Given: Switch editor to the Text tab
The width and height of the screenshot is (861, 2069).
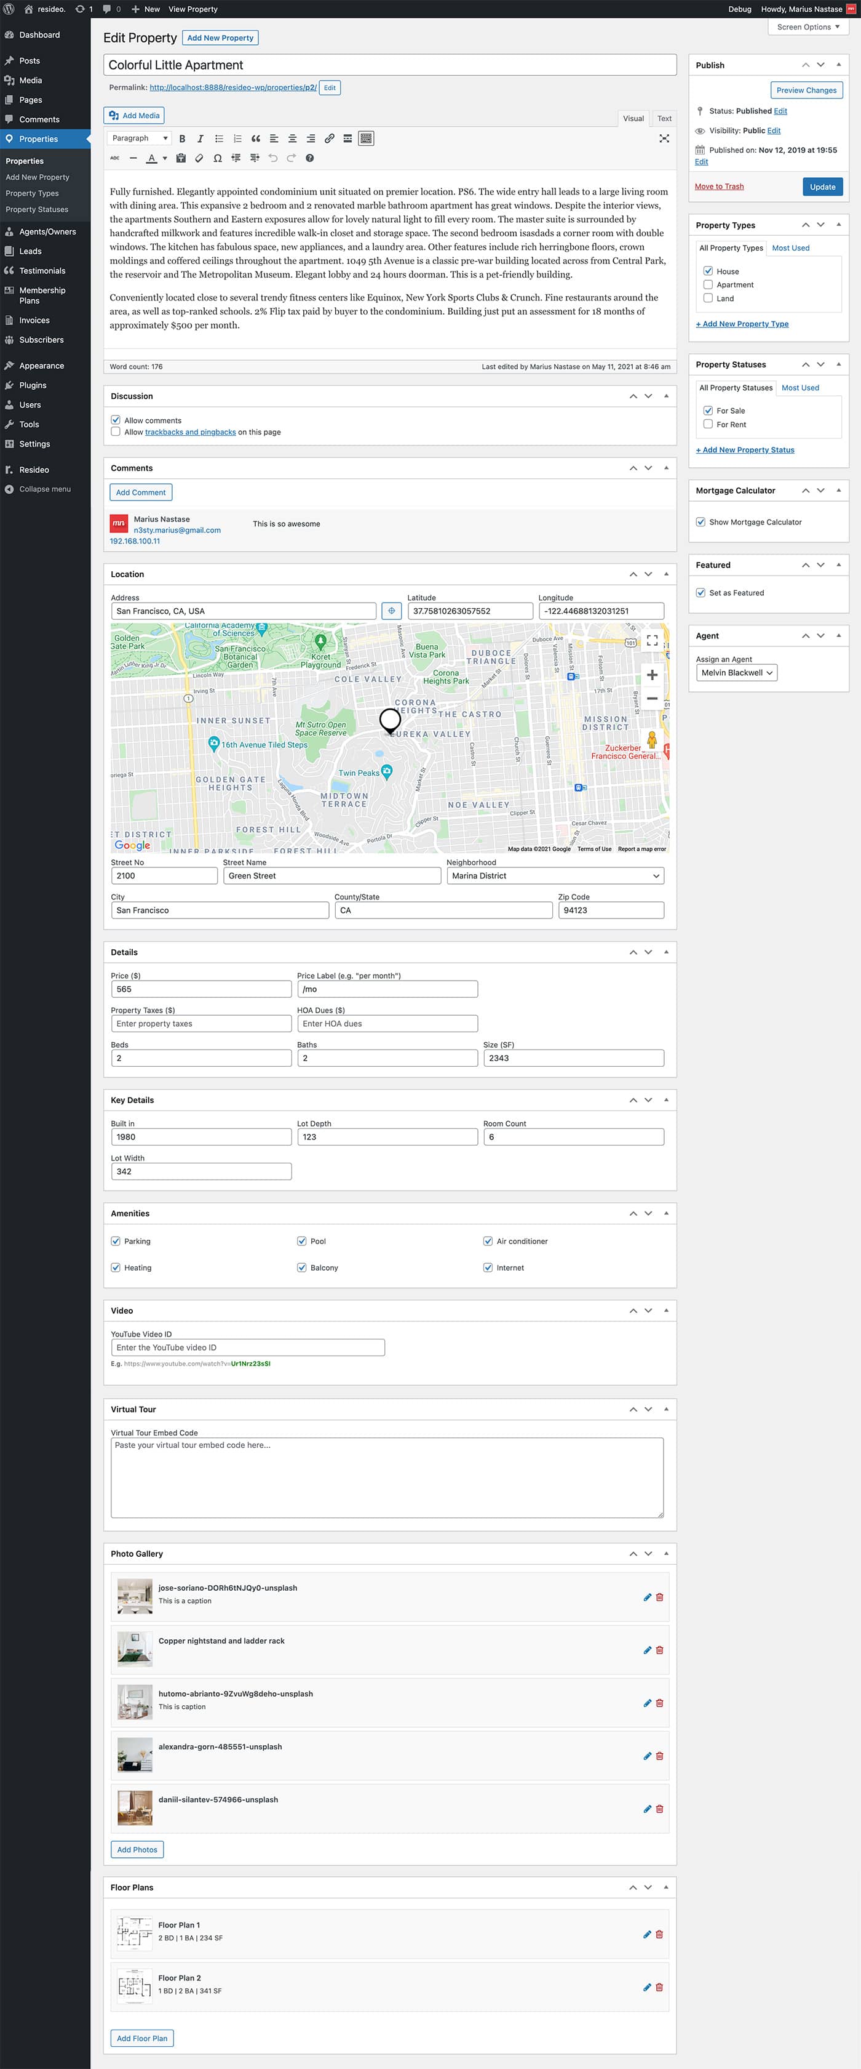Looking at the screenshot, I should pos(664,119).
